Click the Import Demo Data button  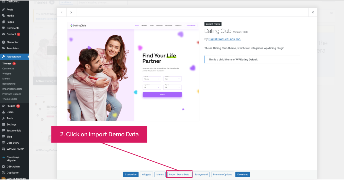[x=179, y=175]
